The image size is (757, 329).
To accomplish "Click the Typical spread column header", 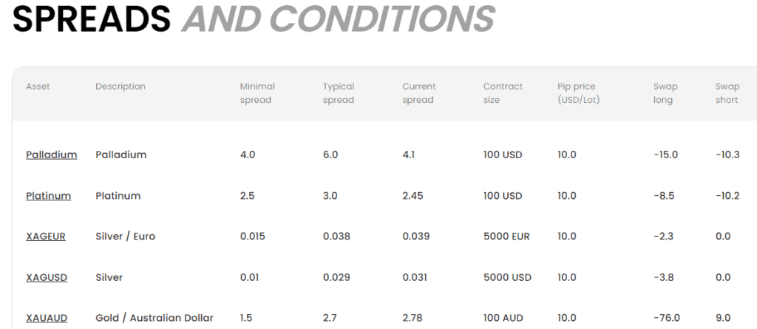I will tap(339, 93).
